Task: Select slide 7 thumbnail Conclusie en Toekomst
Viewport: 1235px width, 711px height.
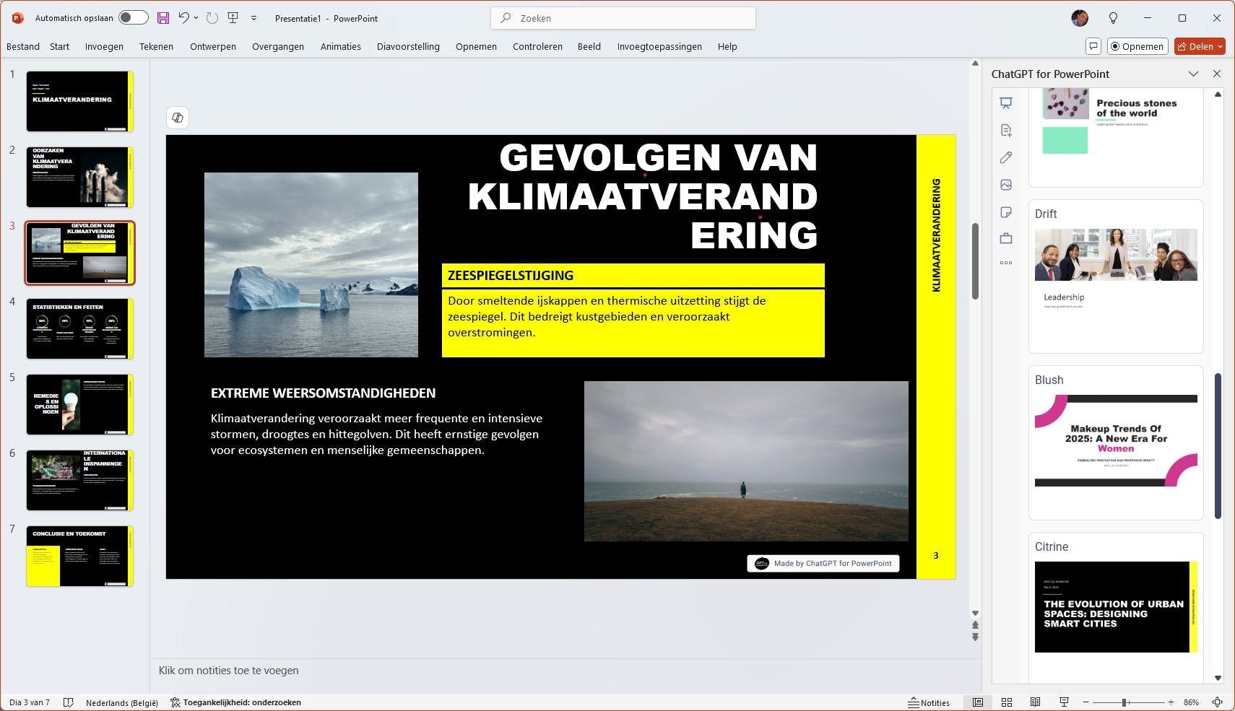Action: click(80, 556)
